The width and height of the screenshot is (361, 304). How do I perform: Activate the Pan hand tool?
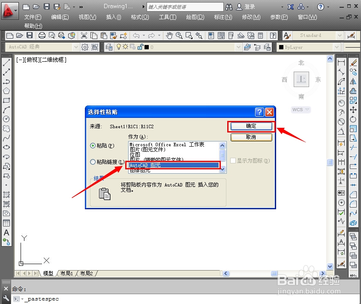[169, 36]
